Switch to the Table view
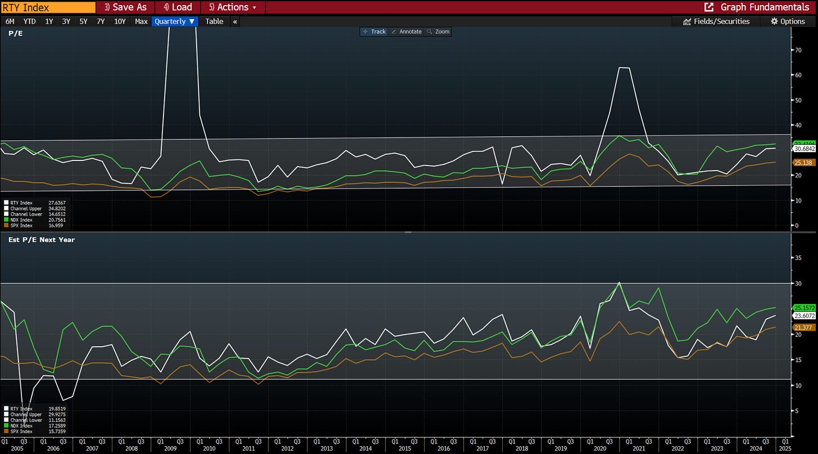 coord(214,21)
